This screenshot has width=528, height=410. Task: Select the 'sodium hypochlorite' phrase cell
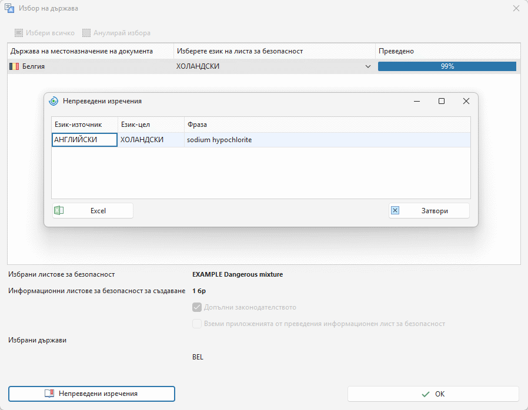pyautogui.click(x=328, y=140)
